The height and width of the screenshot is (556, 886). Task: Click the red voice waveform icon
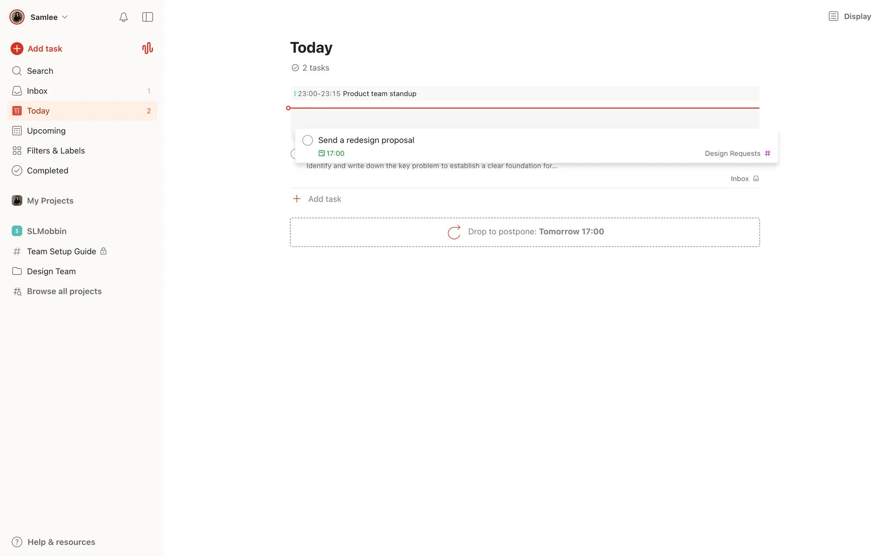[x=147, y=48]
